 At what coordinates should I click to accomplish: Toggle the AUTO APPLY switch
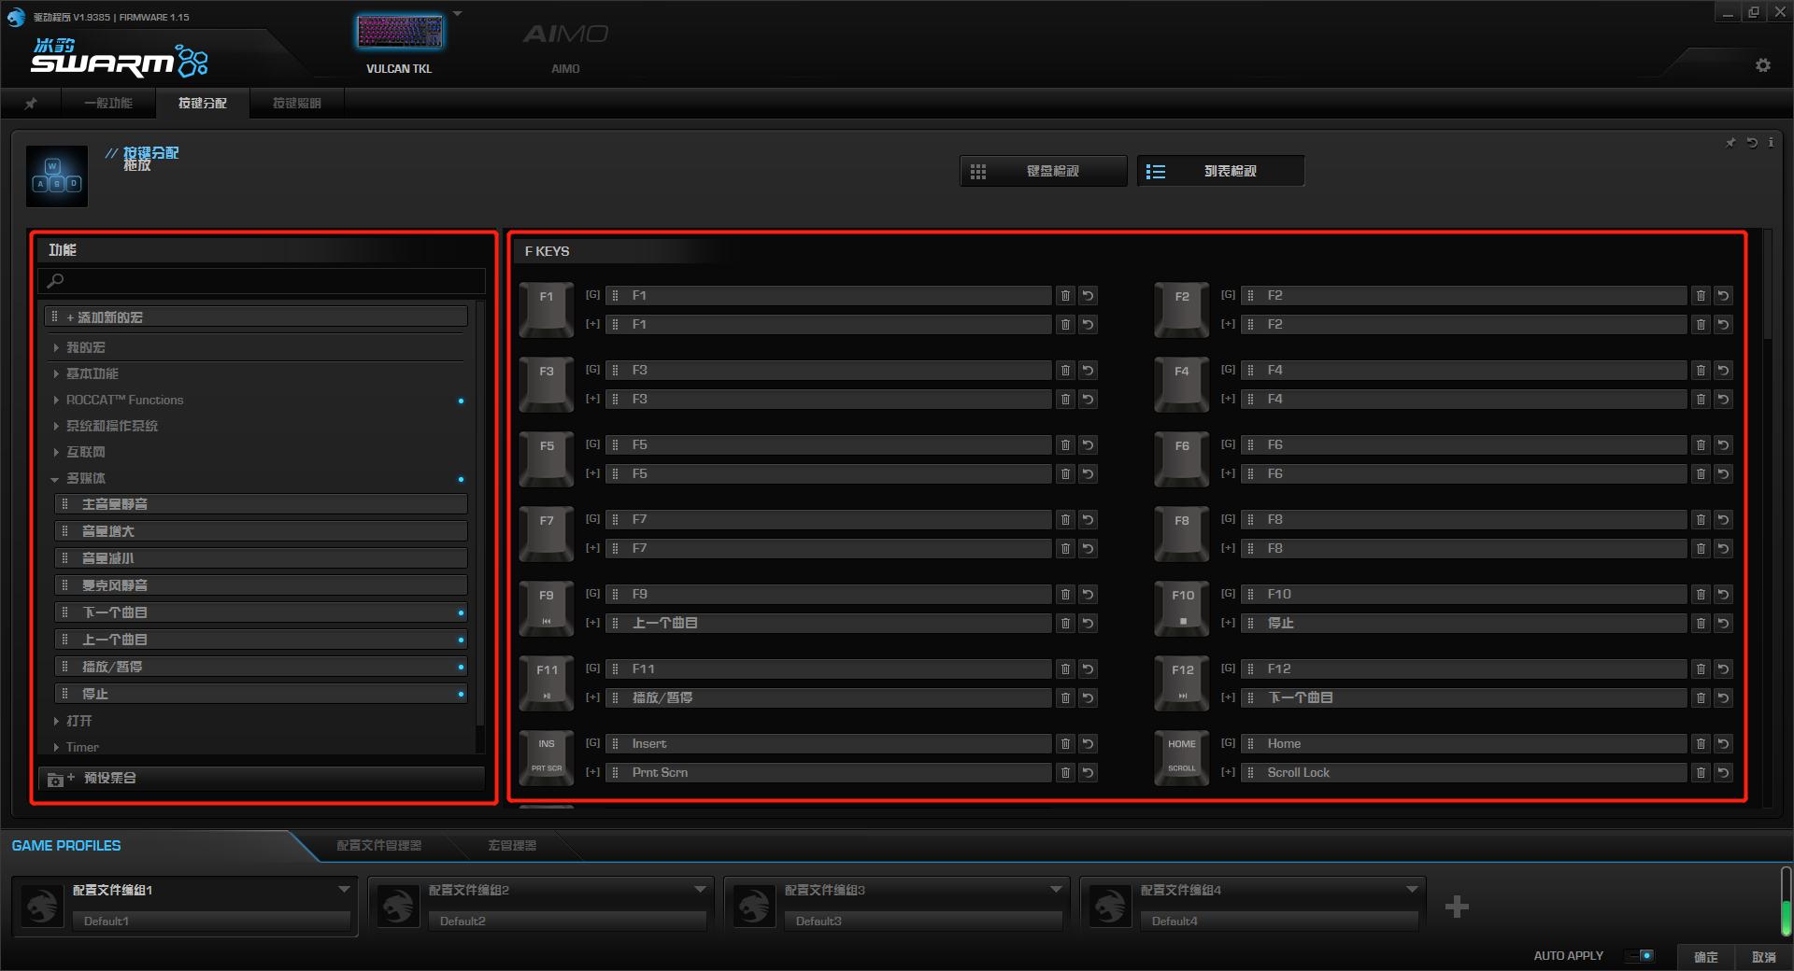pos(1641,955)
